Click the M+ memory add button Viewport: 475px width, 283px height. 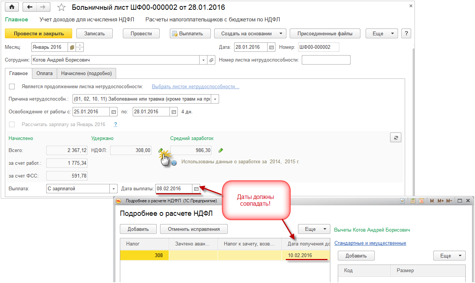coord(441,201)
